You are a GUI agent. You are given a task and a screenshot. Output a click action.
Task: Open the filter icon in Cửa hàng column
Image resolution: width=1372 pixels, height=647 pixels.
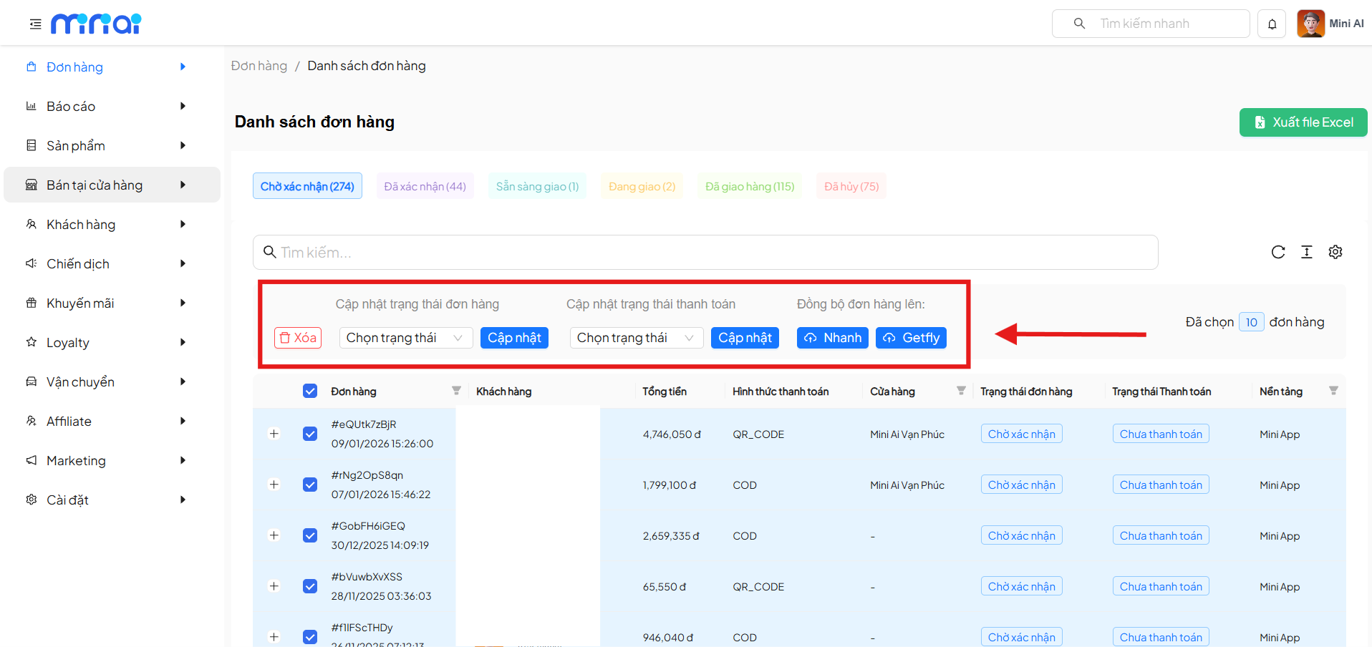click(961, 391)
